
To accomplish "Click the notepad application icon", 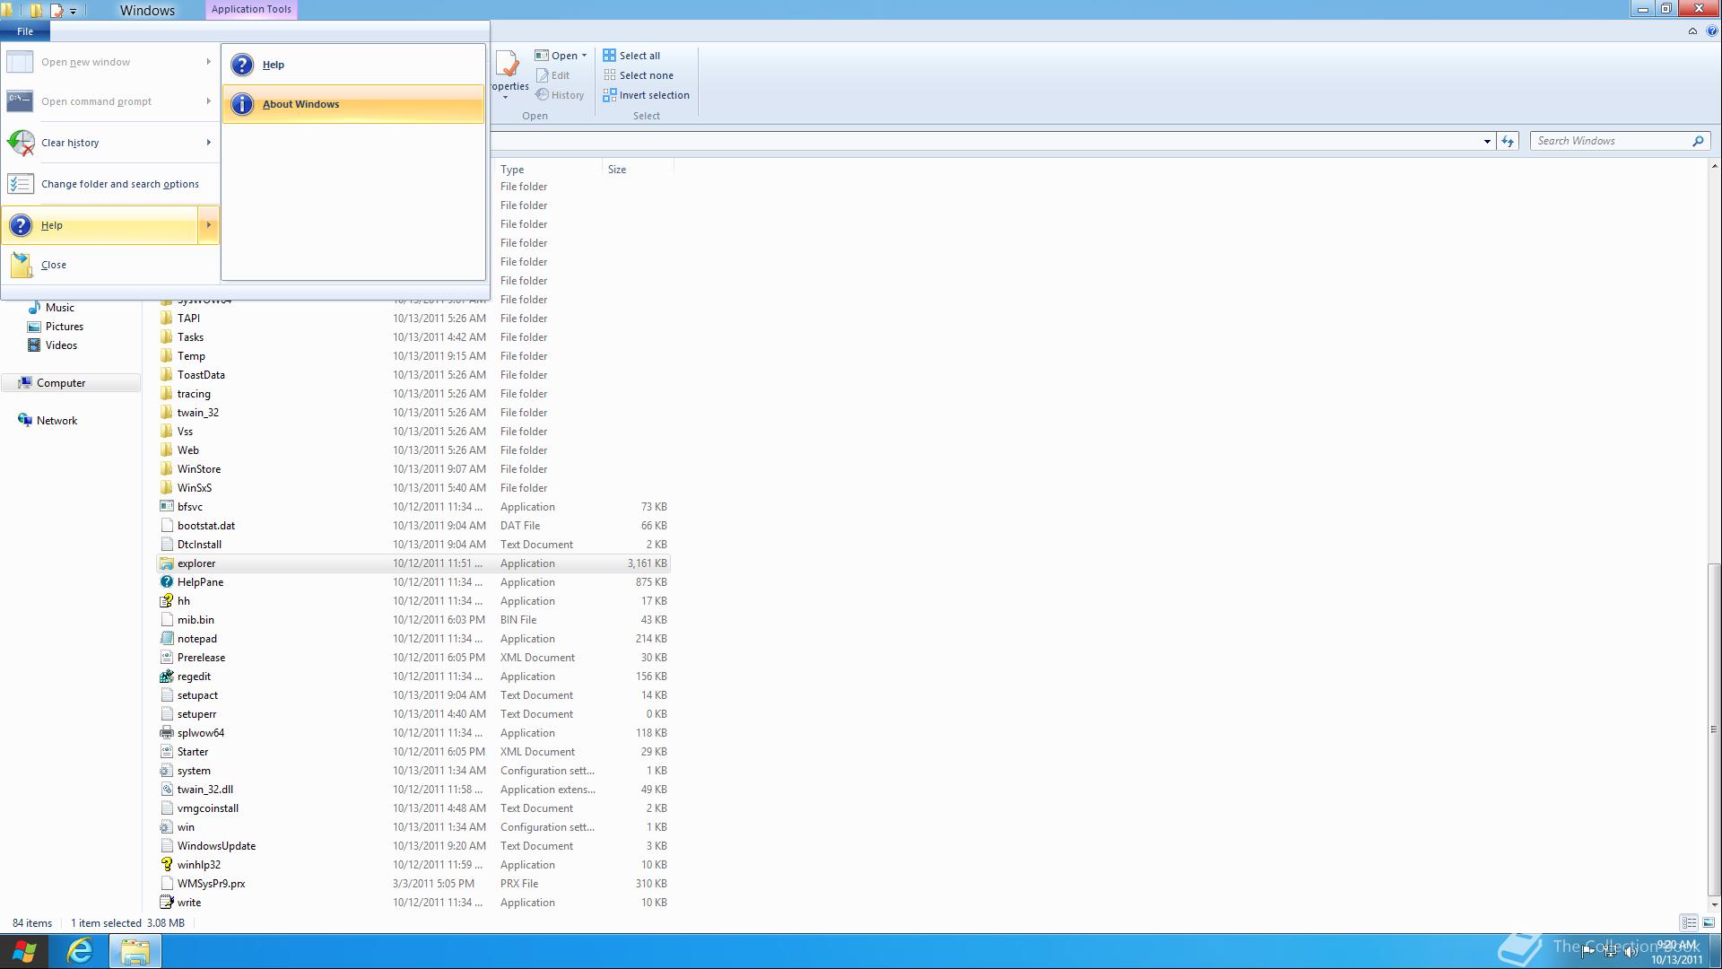I will [166, 639].
